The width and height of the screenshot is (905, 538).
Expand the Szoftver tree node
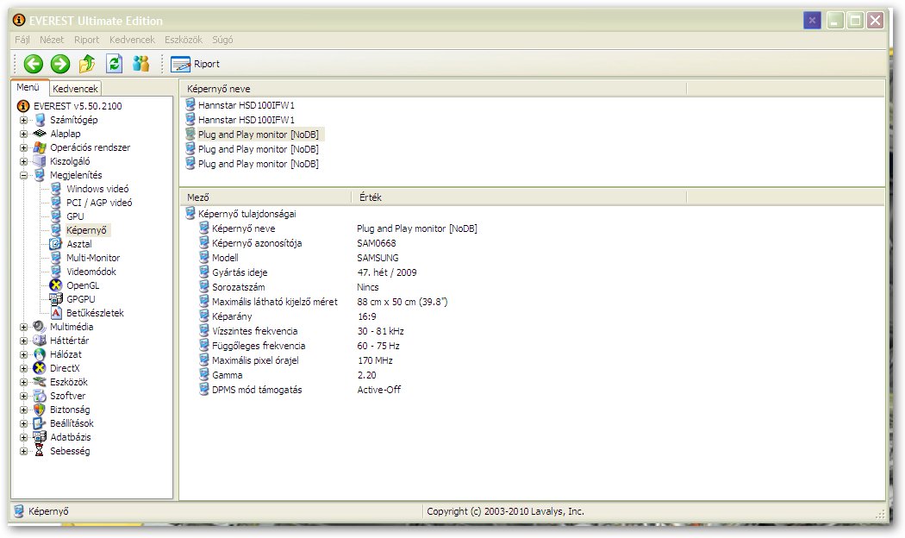pos(23,397)
